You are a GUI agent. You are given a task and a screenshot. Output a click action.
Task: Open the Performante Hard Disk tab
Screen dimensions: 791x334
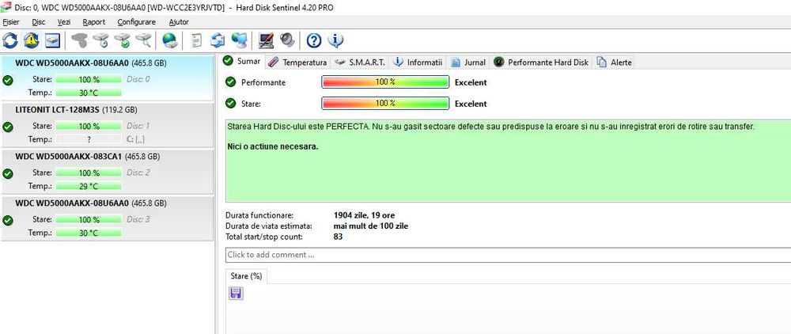coord(541,63)
